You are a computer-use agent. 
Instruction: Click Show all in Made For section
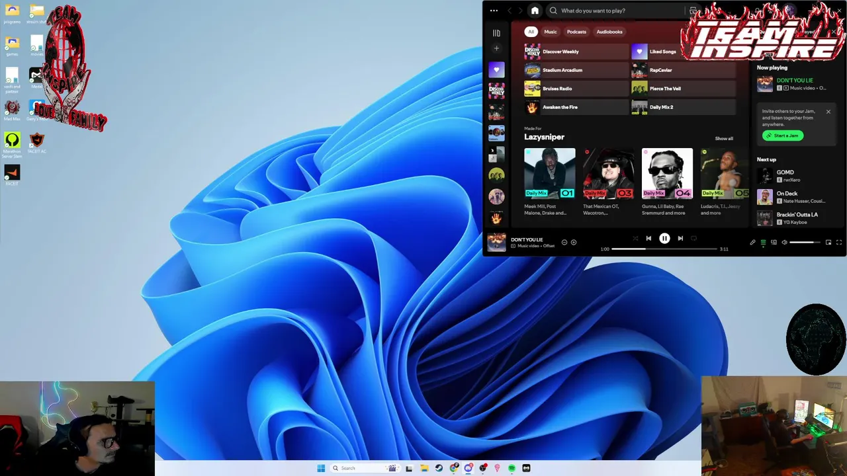(724, 139)
